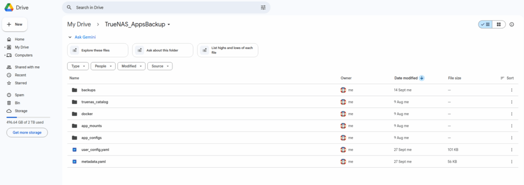The image size is (524, 185).
Task: Focus the Search in Drive field
Action: pos(166,7)
